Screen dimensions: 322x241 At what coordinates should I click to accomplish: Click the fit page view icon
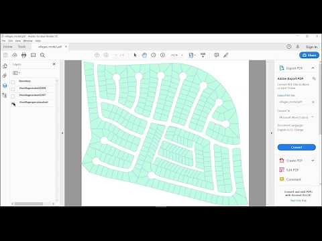[x=191, y=55]
